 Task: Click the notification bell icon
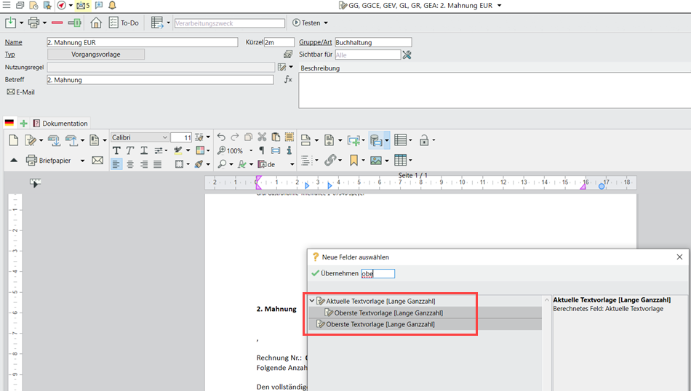point(113,5)
